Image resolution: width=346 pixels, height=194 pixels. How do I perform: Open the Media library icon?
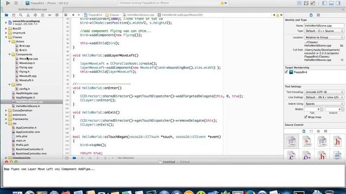pyautogui.click(x=325, y=131)
